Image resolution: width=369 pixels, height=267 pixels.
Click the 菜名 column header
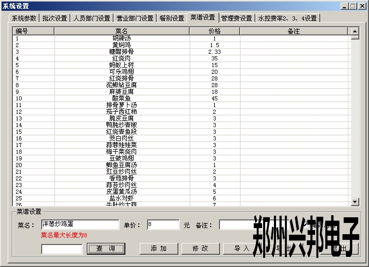tap(121, 31)
